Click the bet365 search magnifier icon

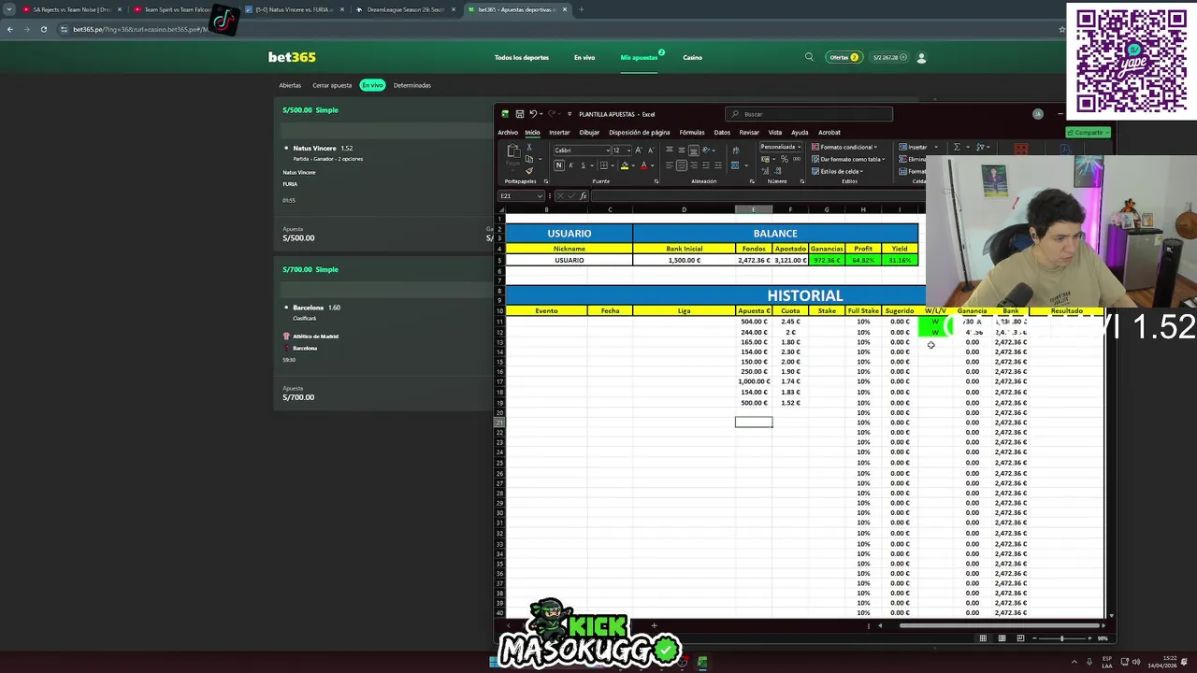[x=809, y=57]
